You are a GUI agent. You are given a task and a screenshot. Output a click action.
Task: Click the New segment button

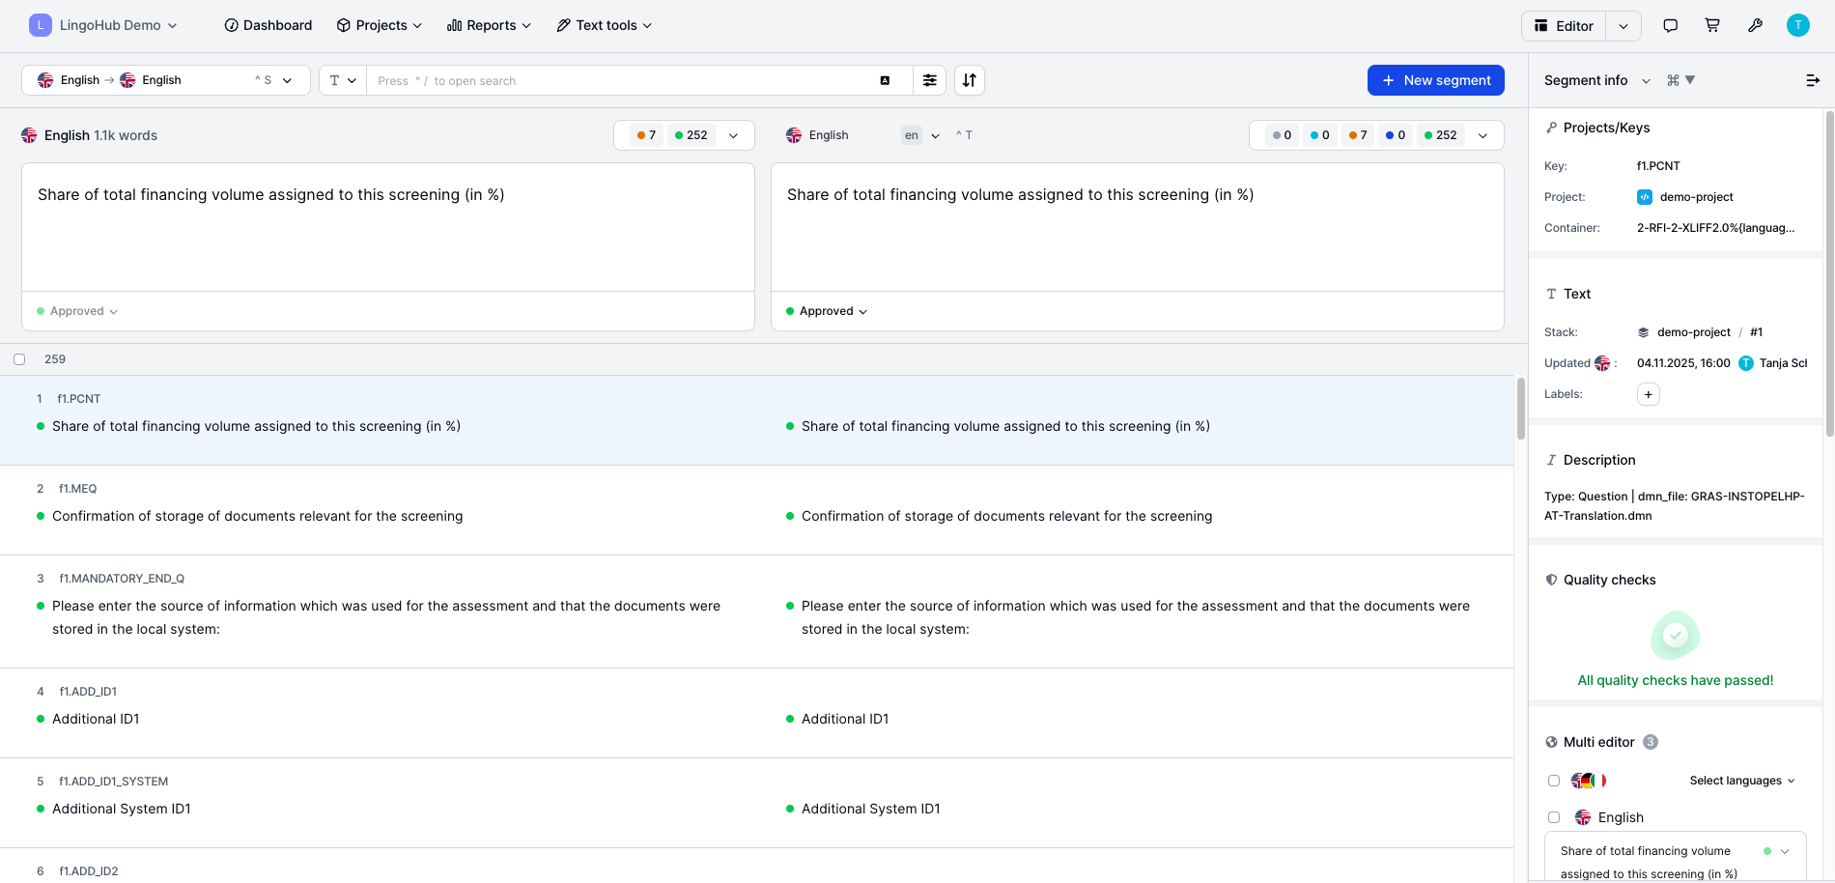click(1435, 80)
